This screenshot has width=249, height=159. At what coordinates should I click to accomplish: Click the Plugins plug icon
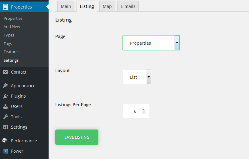coord(5,96)
